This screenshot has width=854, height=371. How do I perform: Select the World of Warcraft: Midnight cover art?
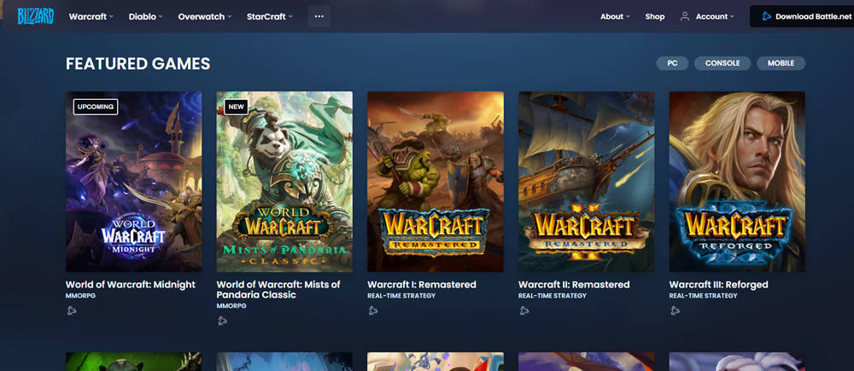[134, 182]
